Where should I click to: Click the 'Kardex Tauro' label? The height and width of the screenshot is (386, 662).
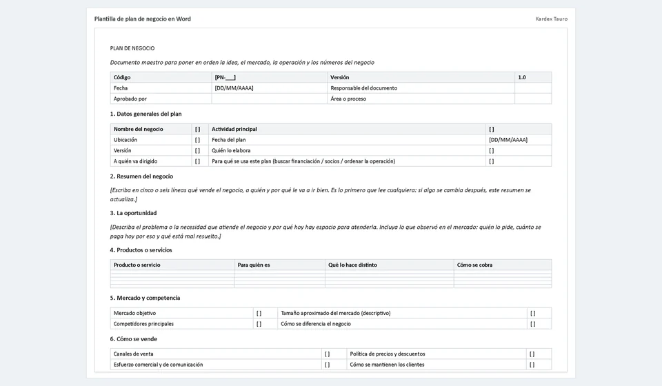[x=552, y=19]
